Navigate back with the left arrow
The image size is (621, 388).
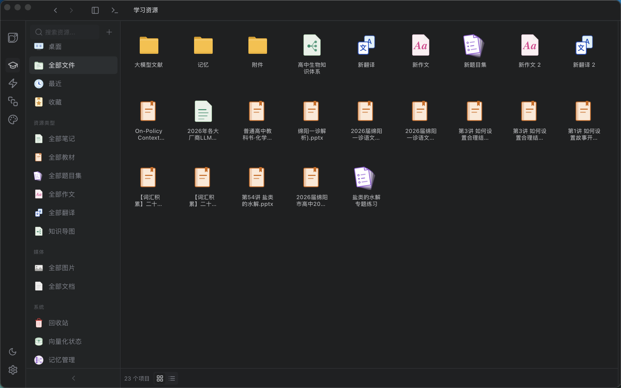coord(55,10)
